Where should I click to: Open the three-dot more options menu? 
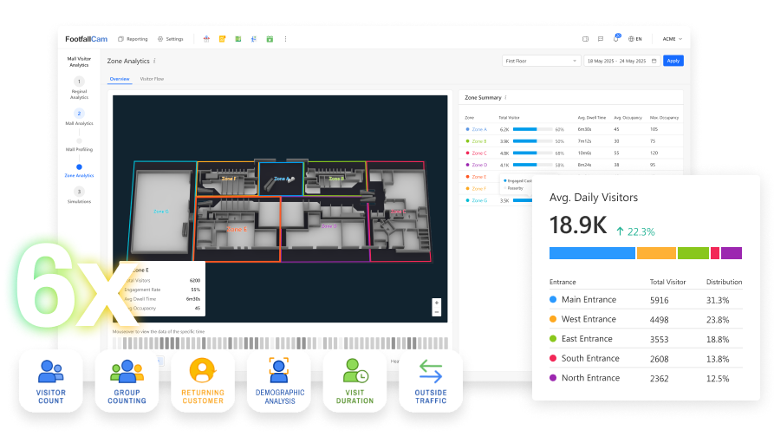click(285, 39)
